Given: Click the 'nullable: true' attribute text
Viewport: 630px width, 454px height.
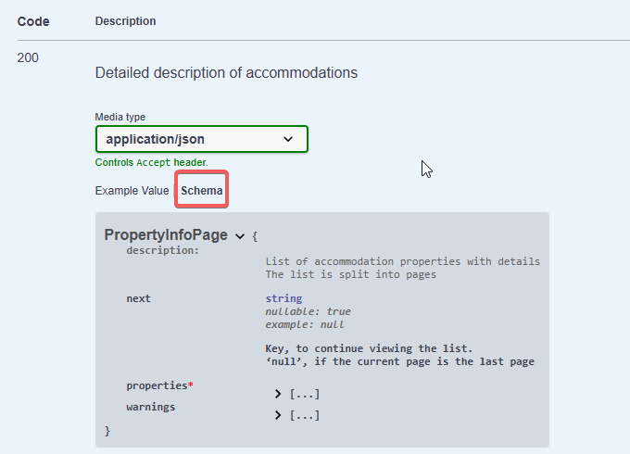Looking at the screenshot, I should 308,311.
